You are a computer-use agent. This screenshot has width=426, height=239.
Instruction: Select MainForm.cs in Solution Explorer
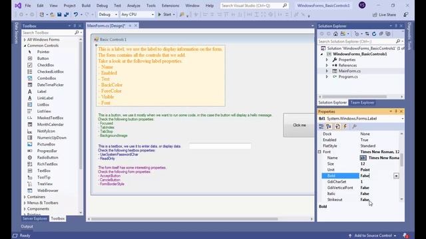[x=349, y=71]
